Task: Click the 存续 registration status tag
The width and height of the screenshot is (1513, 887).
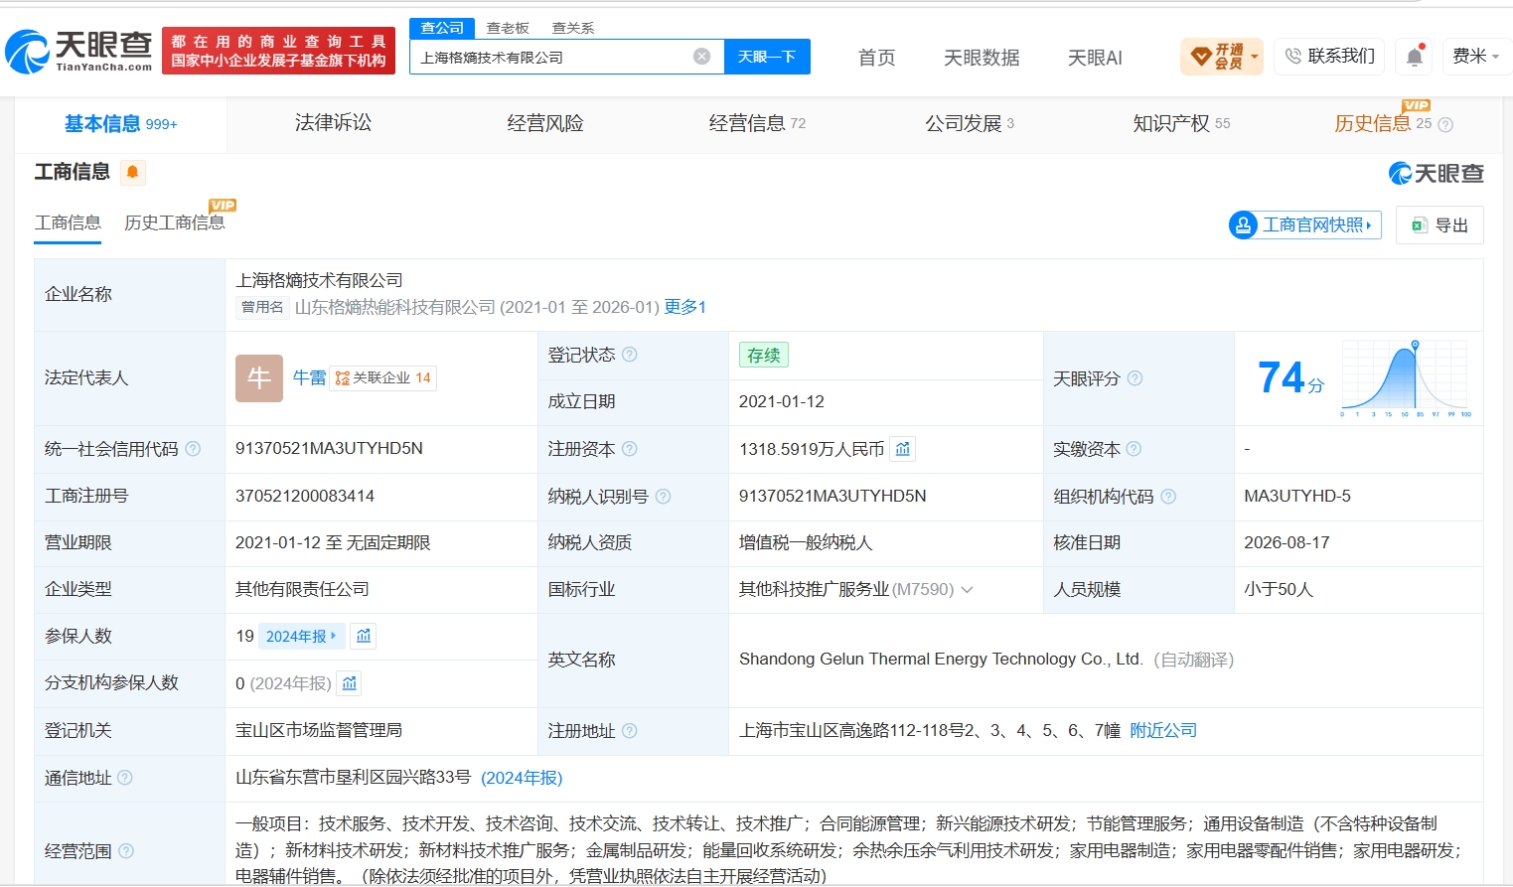Action: coord(764,355)
